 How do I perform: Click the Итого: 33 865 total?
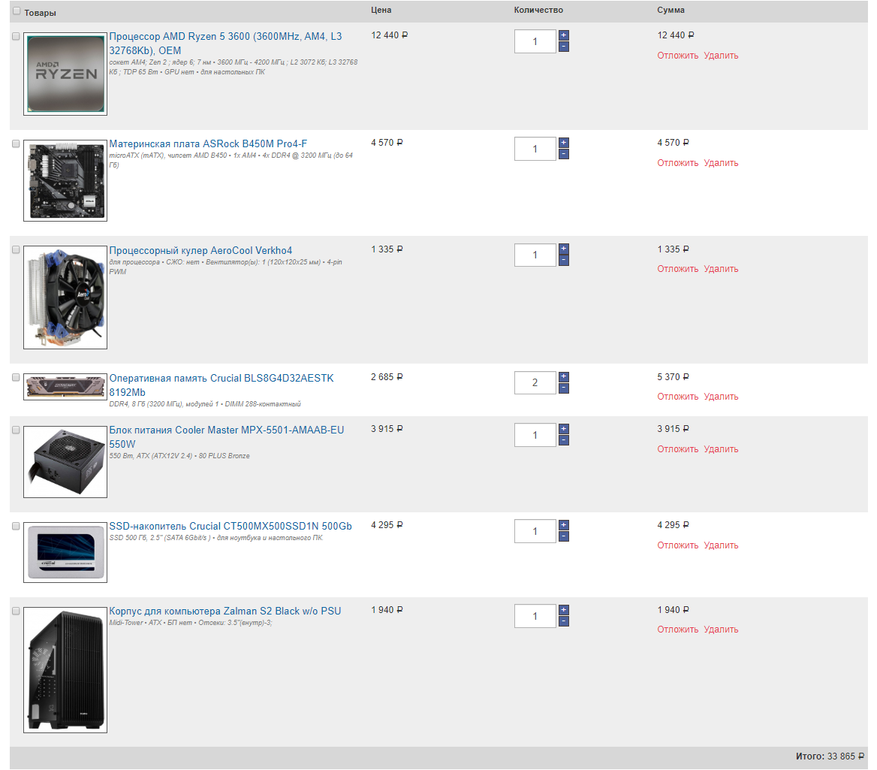click(830, 756)
